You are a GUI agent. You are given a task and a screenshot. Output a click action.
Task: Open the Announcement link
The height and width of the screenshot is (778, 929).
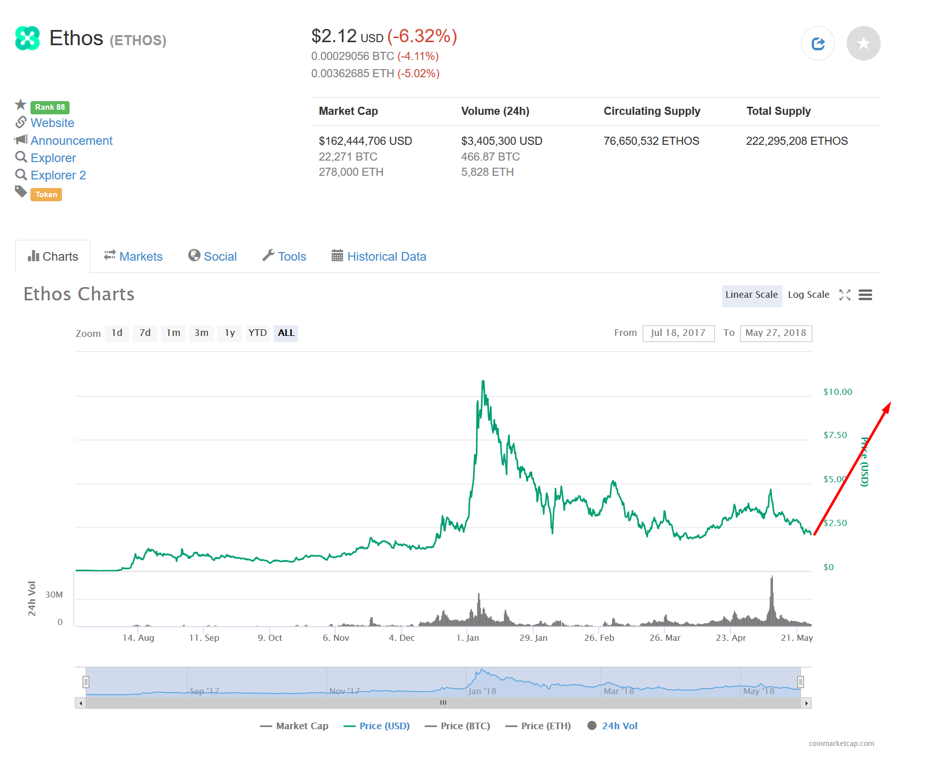72,141
